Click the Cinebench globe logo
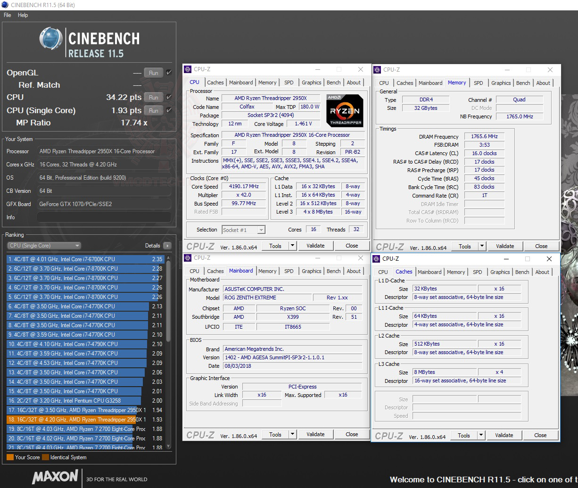The height and width of the screenshot is (488, 578). pyautogui.click(x=50, y=39)
